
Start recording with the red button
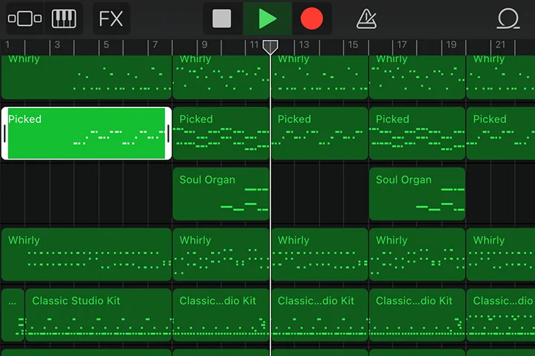coord(311,19)
